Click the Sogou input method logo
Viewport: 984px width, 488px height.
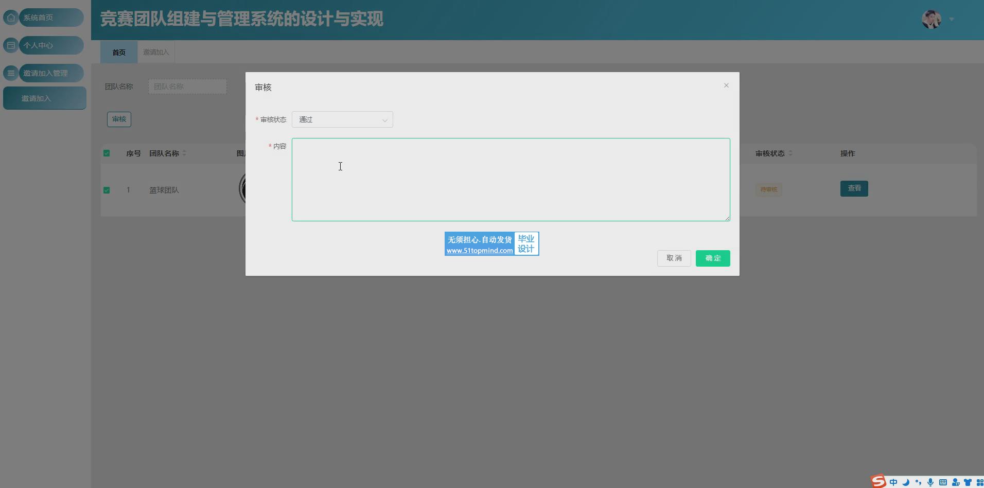(878, 481)
